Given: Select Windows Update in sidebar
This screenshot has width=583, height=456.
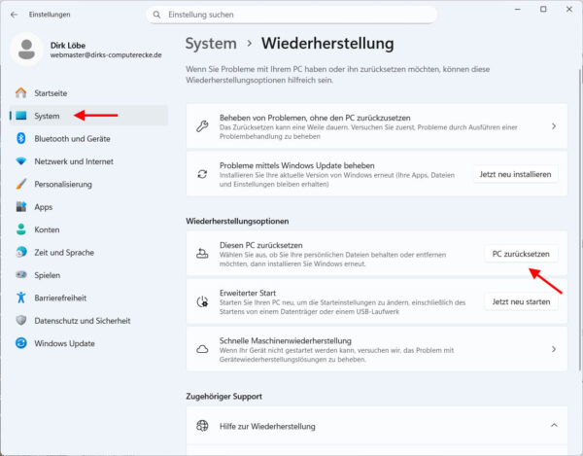Looking at the screenshot, I should pos(88,343).
